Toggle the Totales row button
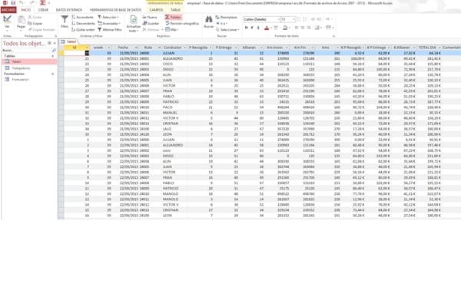The image size is (461, 300). pyautogui.click(x=173, y=18)
